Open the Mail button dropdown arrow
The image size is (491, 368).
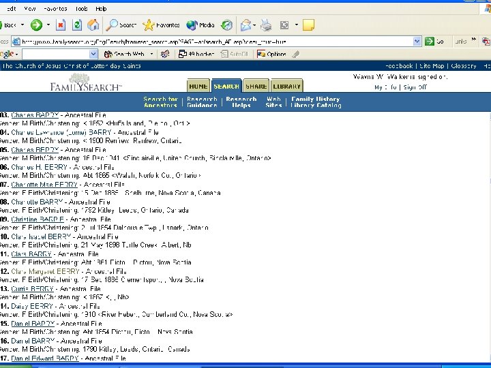[254, 25]
